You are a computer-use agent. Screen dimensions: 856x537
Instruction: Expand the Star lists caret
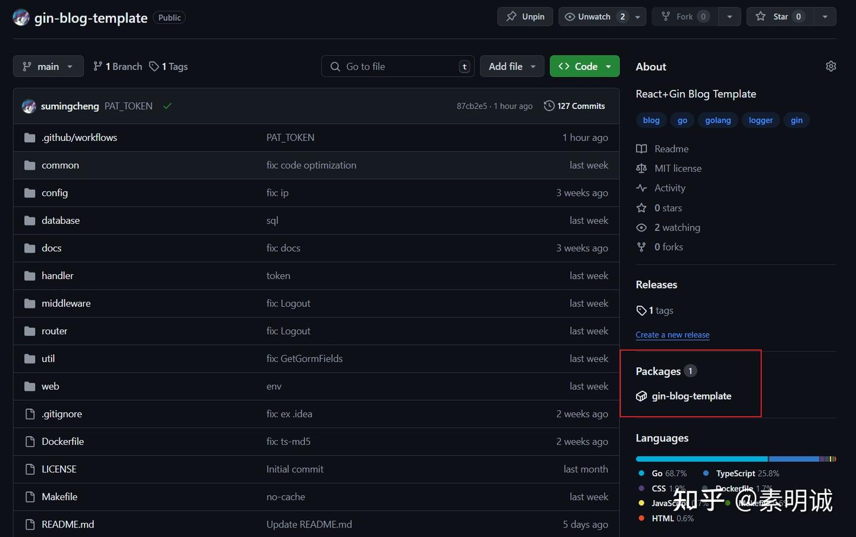(x=825, y=17)
